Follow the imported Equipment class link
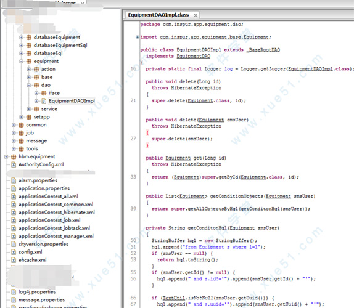This screenshot has width=354, height=308. 214,37
